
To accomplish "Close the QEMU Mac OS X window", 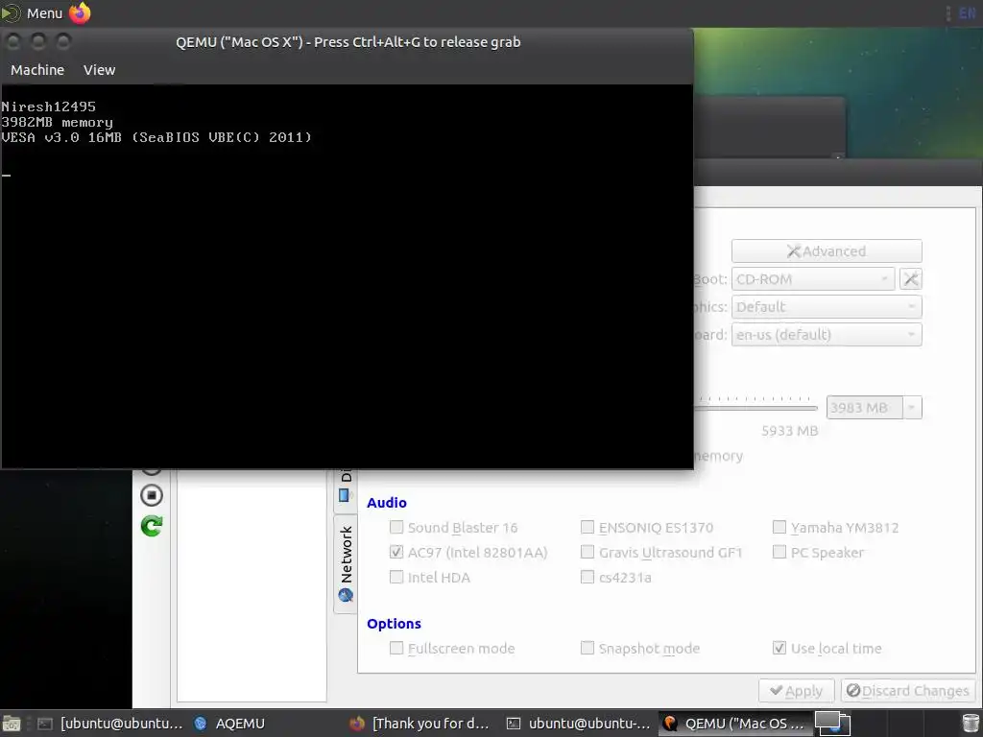I will pyautogui.click(x=13, y=42).
